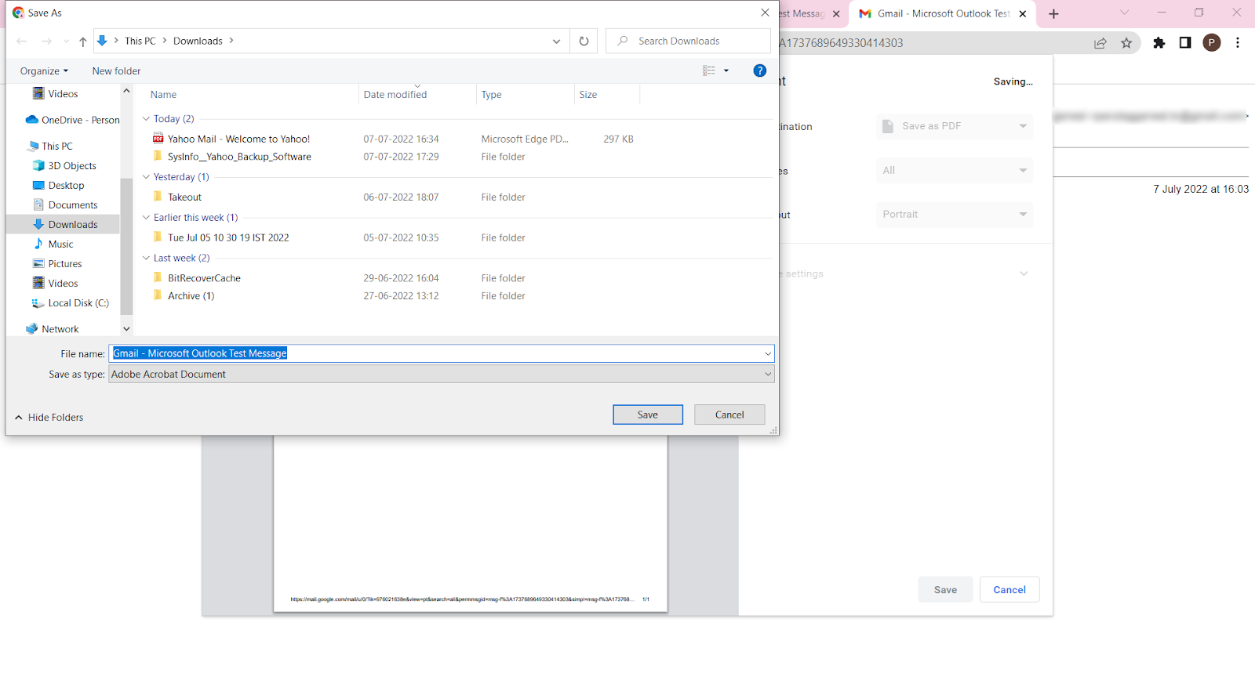Collapse the Last week (2) group
Screen dimensions: 1255x673
click(146, 258)
